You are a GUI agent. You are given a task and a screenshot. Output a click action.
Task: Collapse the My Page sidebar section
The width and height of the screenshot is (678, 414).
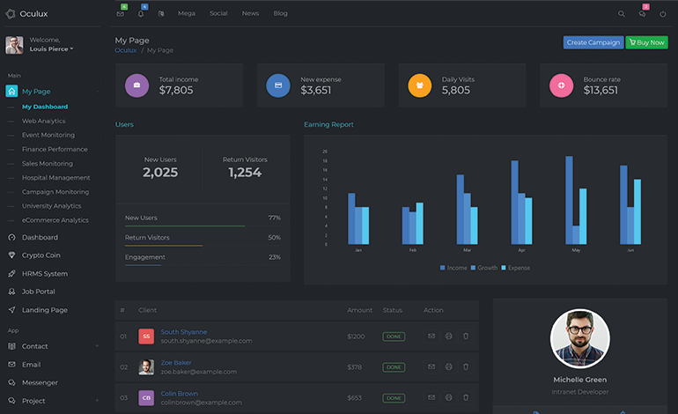click(98, 92)
